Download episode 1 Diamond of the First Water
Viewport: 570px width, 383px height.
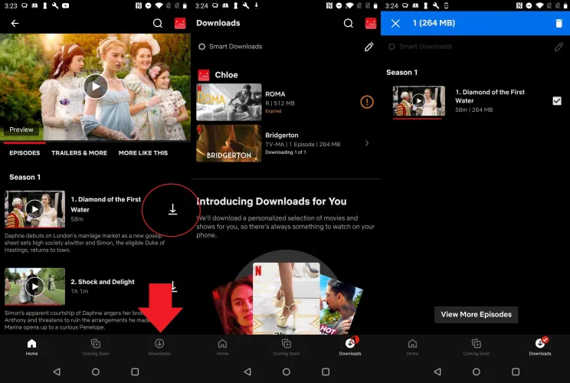(x=172, y=209)
